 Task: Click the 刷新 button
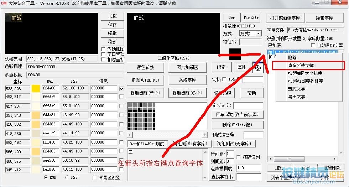(113, 42)
